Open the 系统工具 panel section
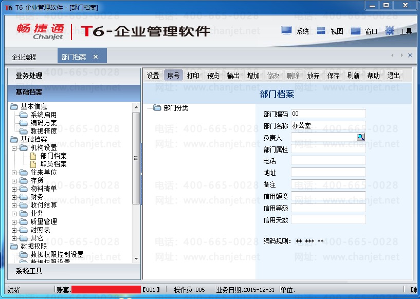The image size is (420, 299). (x=74, y=271)
